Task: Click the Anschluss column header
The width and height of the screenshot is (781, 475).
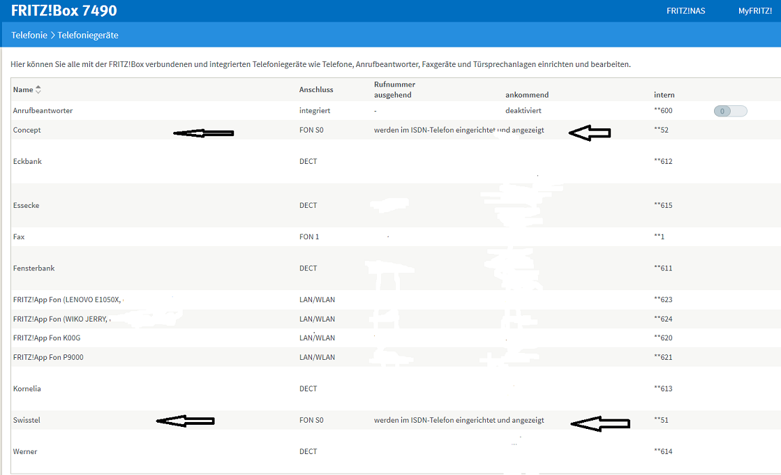Action: 316,89
